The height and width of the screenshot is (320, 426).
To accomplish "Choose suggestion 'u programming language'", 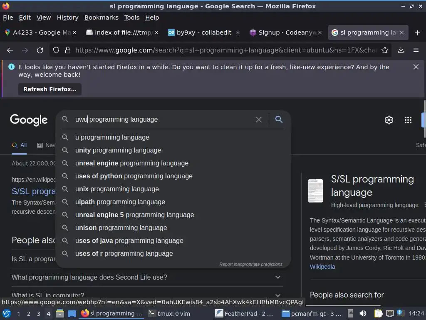I will (x=173, y=137).
